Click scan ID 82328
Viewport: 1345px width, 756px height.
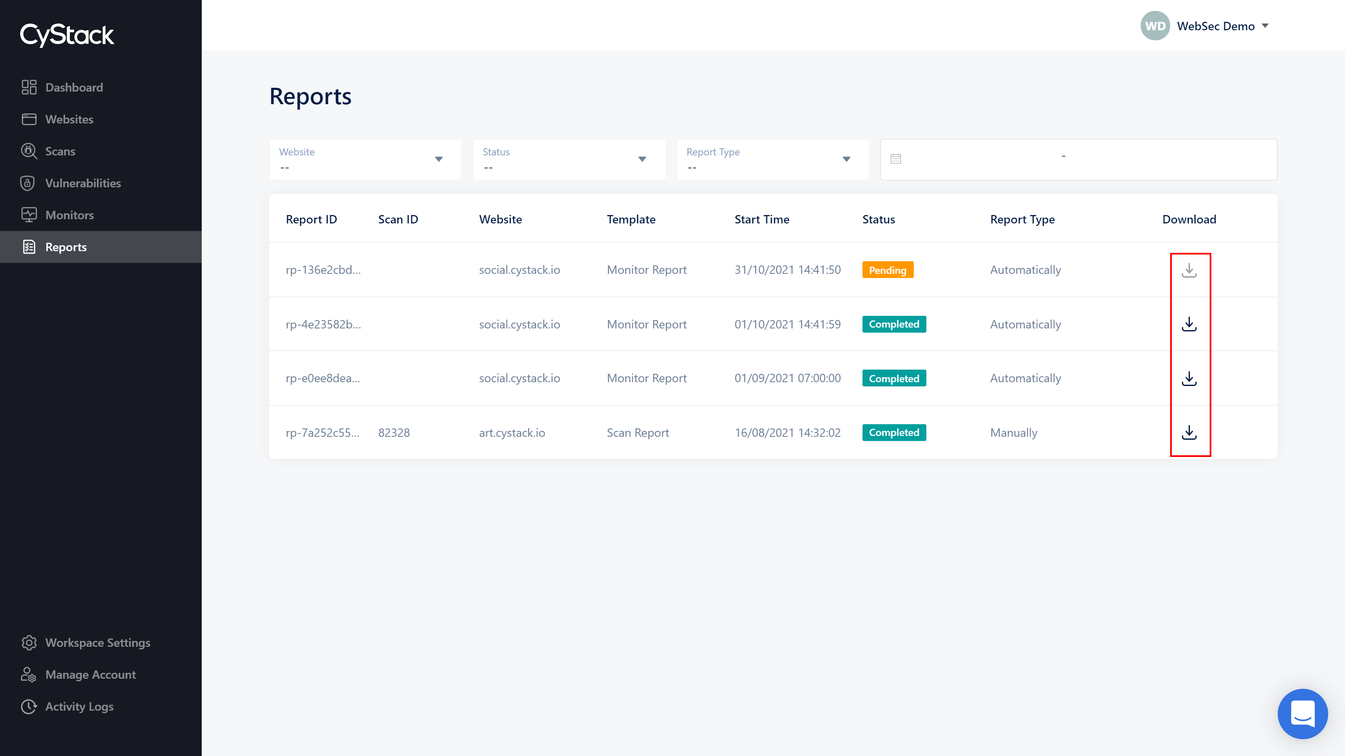[394, 433]
